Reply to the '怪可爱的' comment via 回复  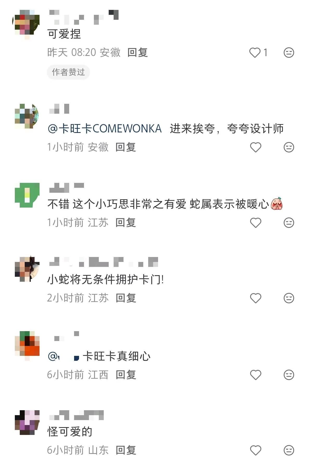126,450
